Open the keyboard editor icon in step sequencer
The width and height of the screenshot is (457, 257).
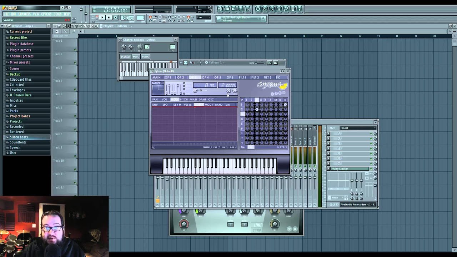click(x=276, y=63)
